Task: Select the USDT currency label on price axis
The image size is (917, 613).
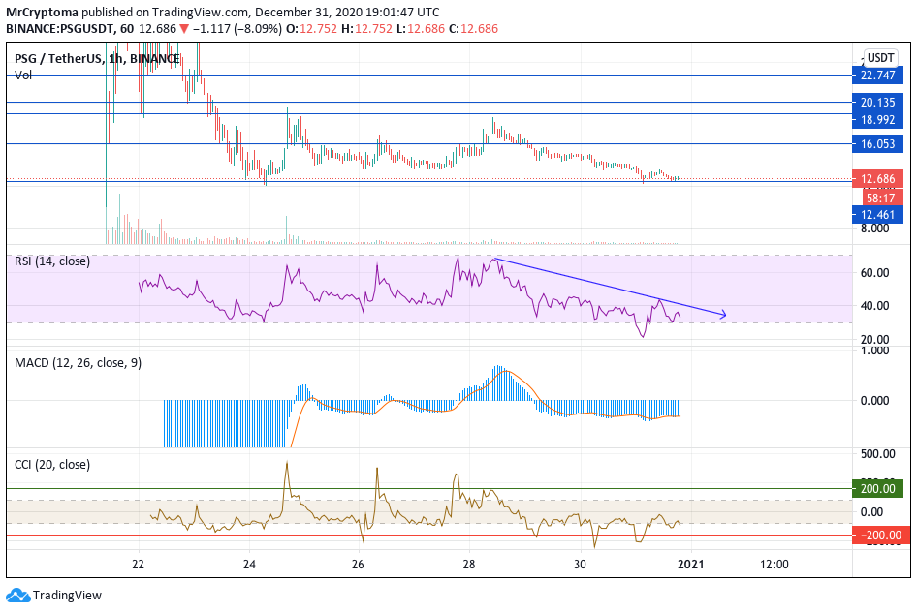Action: pos(880,58)
